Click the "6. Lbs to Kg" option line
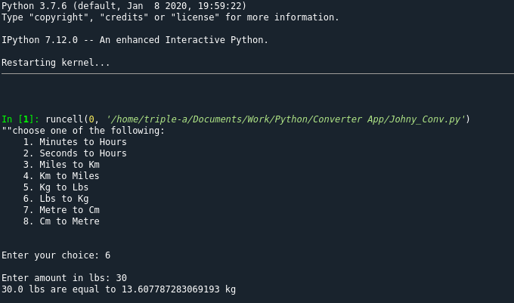 click(x=56, y=199)
